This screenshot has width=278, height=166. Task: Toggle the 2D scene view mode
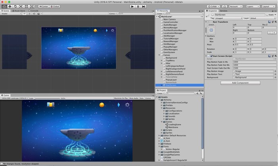(x=25, y=13)
